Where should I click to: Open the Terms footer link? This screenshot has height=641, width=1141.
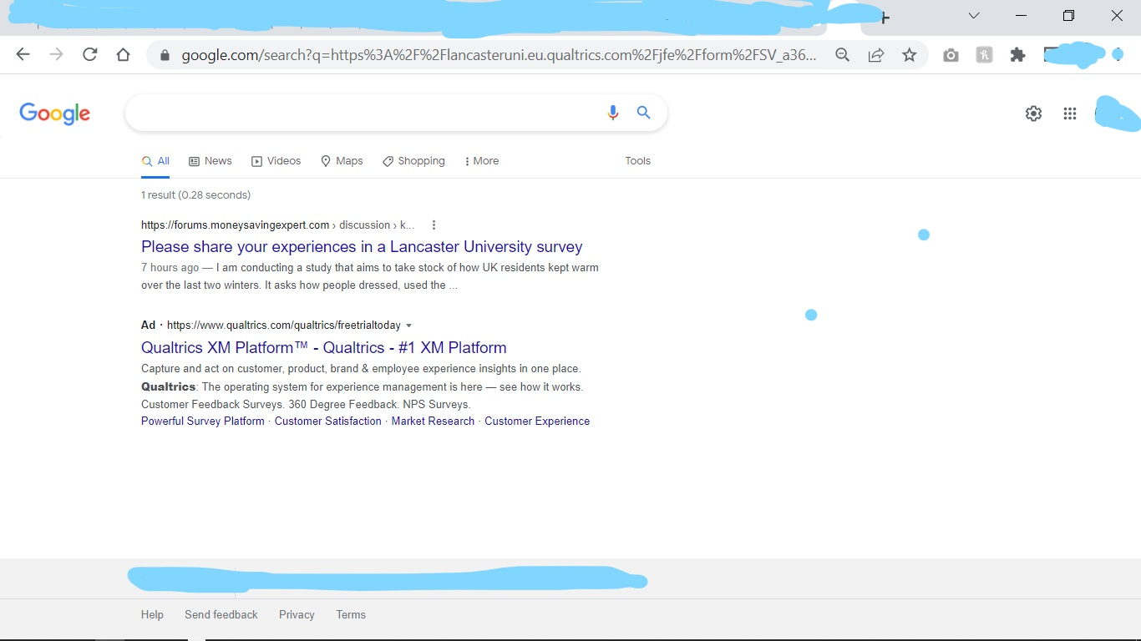coord(351,615)
